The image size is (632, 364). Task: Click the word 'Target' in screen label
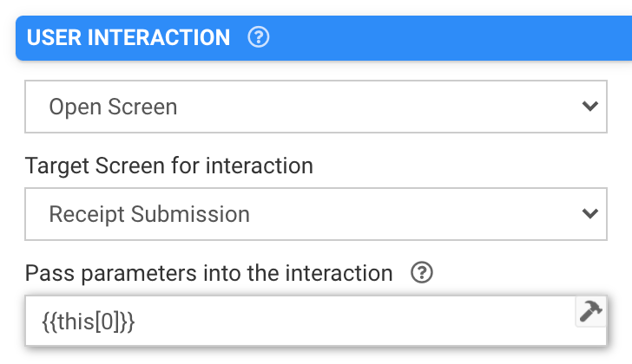pos(53,165)
